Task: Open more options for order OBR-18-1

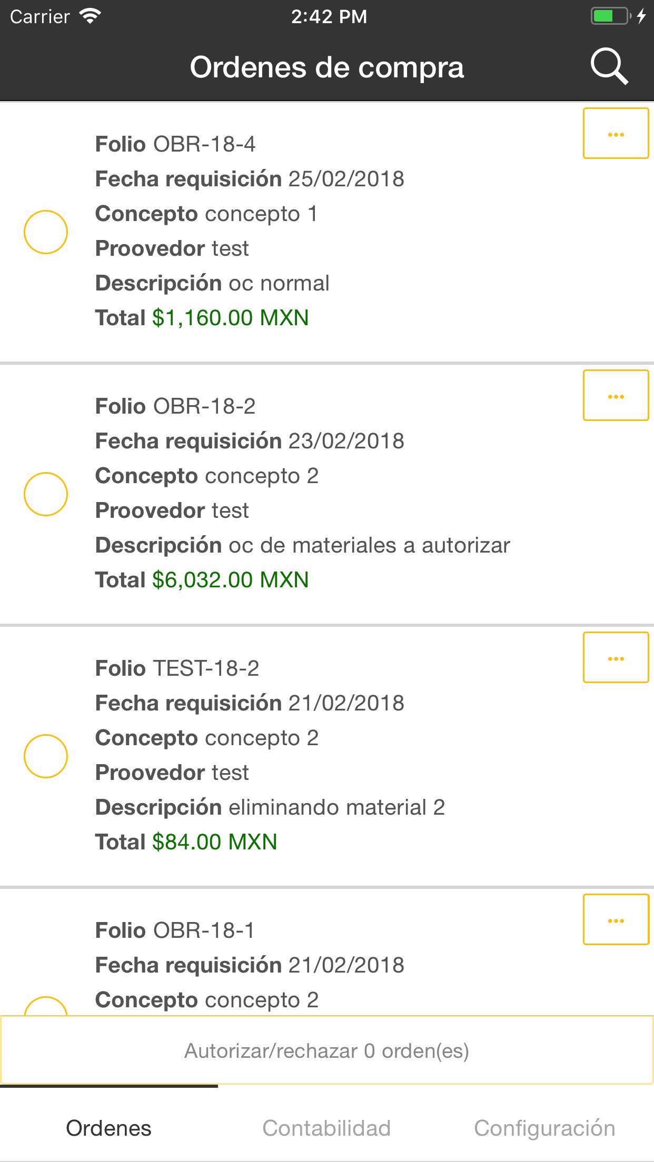Action: (615, 919)
